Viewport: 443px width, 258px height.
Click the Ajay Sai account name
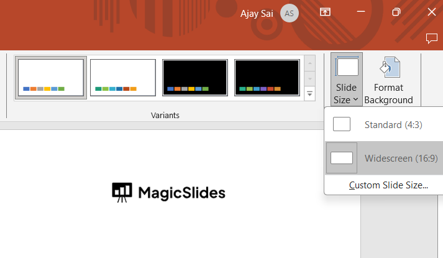click(x=257, y=13)
